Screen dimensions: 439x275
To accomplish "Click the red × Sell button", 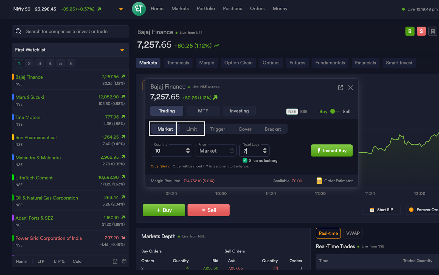I will (x=209, y=210).
